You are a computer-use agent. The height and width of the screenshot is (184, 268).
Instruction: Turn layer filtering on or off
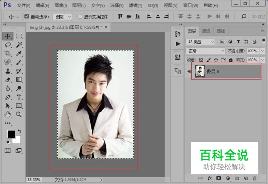[263, 41]
